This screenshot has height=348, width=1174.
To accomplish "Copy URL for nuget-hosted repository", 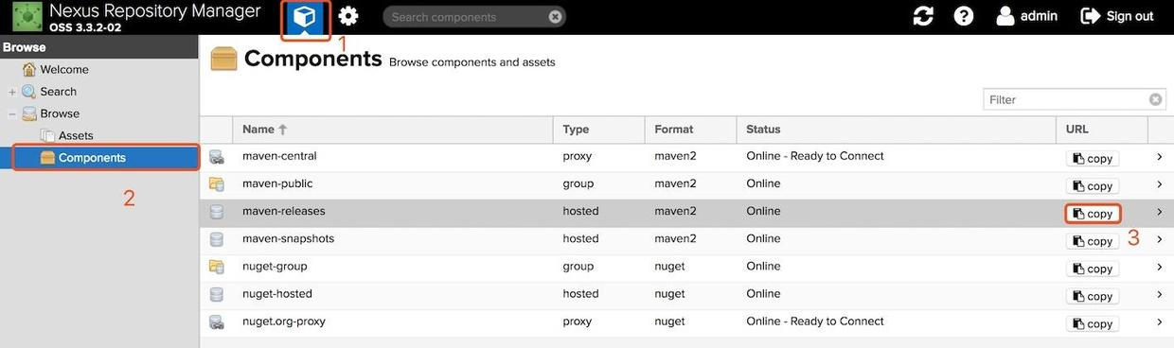I will 1093,296.
